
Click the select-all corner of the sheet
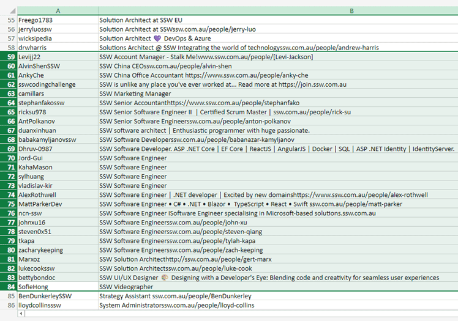9,10
